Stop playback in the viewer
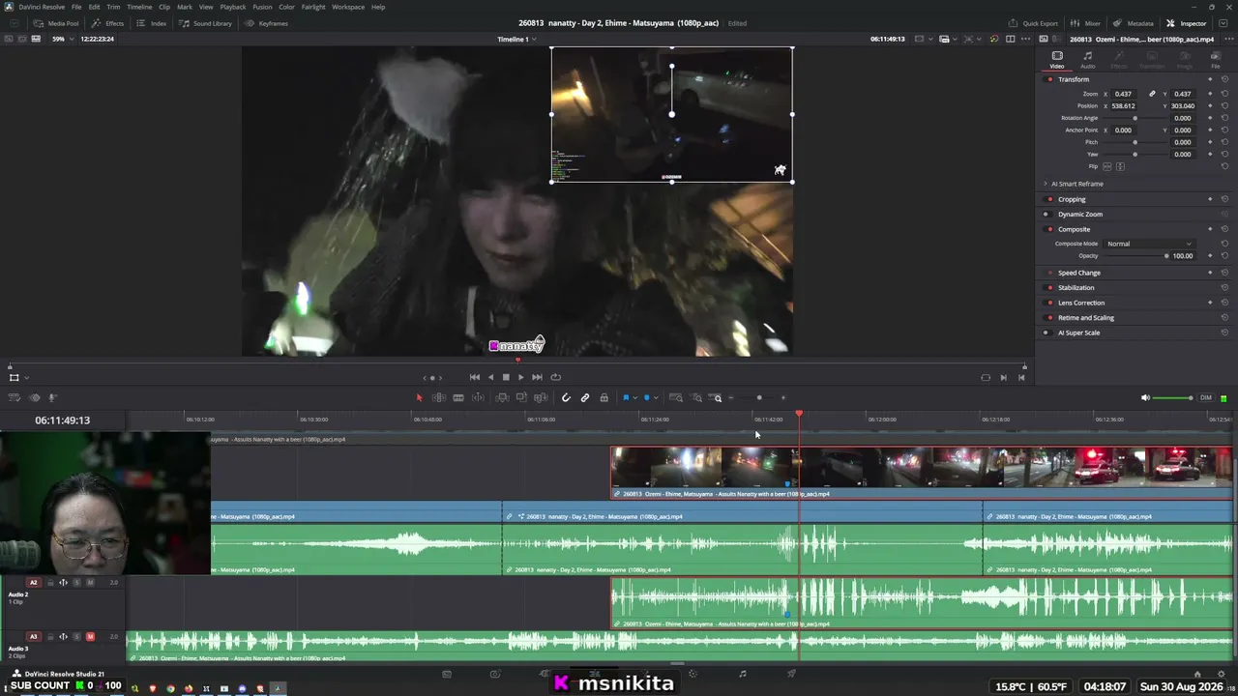The width and height of the screenshot is (1238, 696). [506, 377]
